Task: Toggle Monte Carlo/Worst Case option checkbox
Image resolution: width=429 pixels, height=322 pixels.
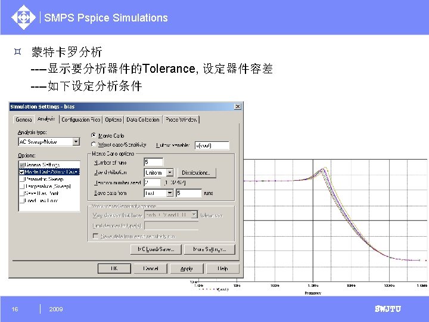Action: (x=22, y=172)
